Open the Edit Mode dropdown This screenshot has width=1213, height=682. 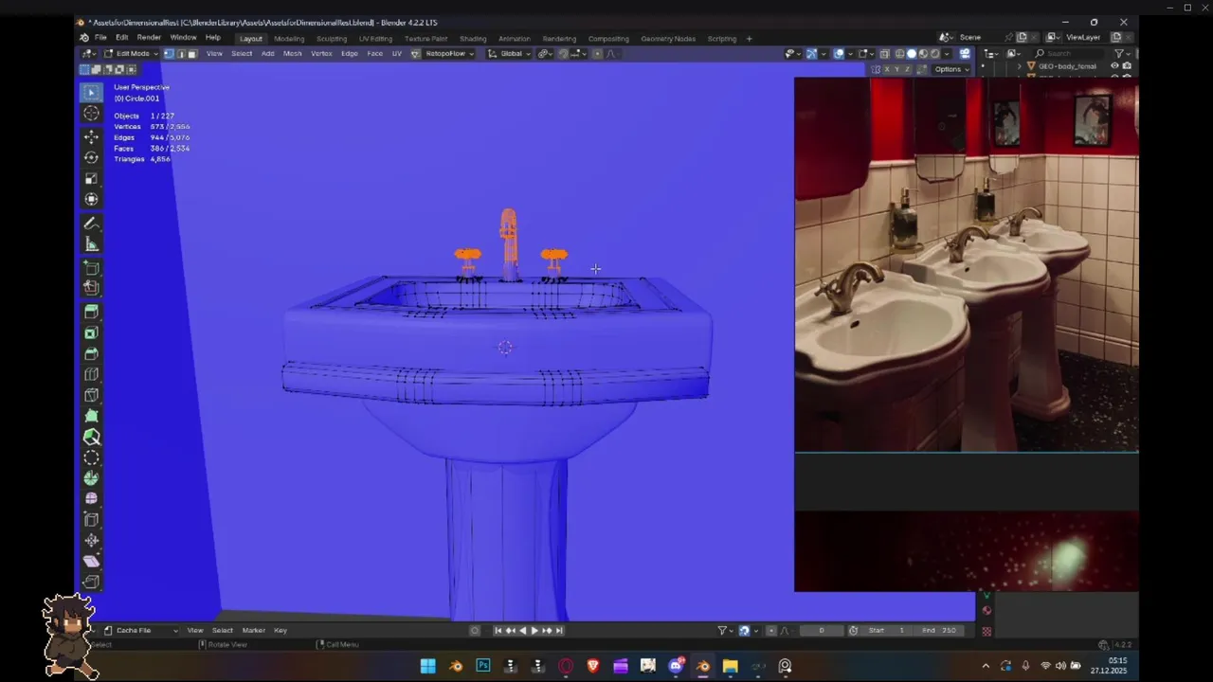click(129, 54)
